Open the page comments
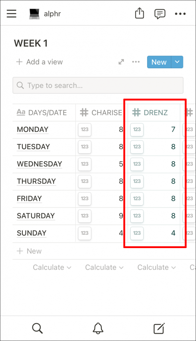This screenshot has width=196, height=341. click(x=160, y=13)
